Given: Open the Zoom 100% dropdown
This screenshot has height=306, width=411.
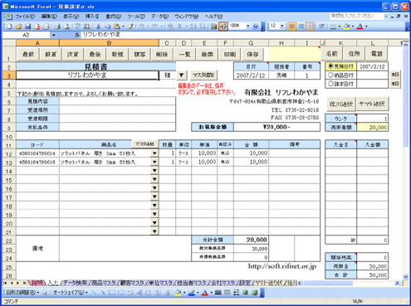Looking at the screenshot, I should pyautogui.click(x=248, y=27).
